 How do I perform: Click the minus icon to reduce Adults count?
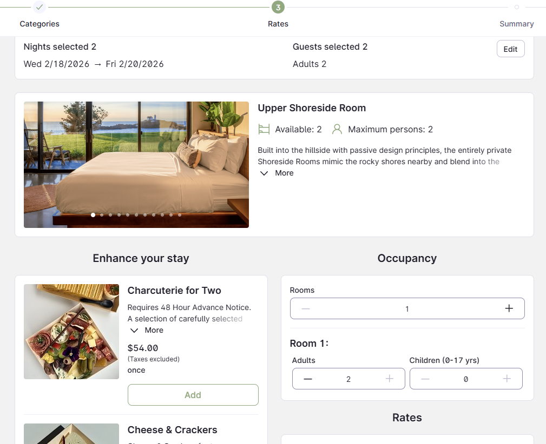click(x=307, y=379)
